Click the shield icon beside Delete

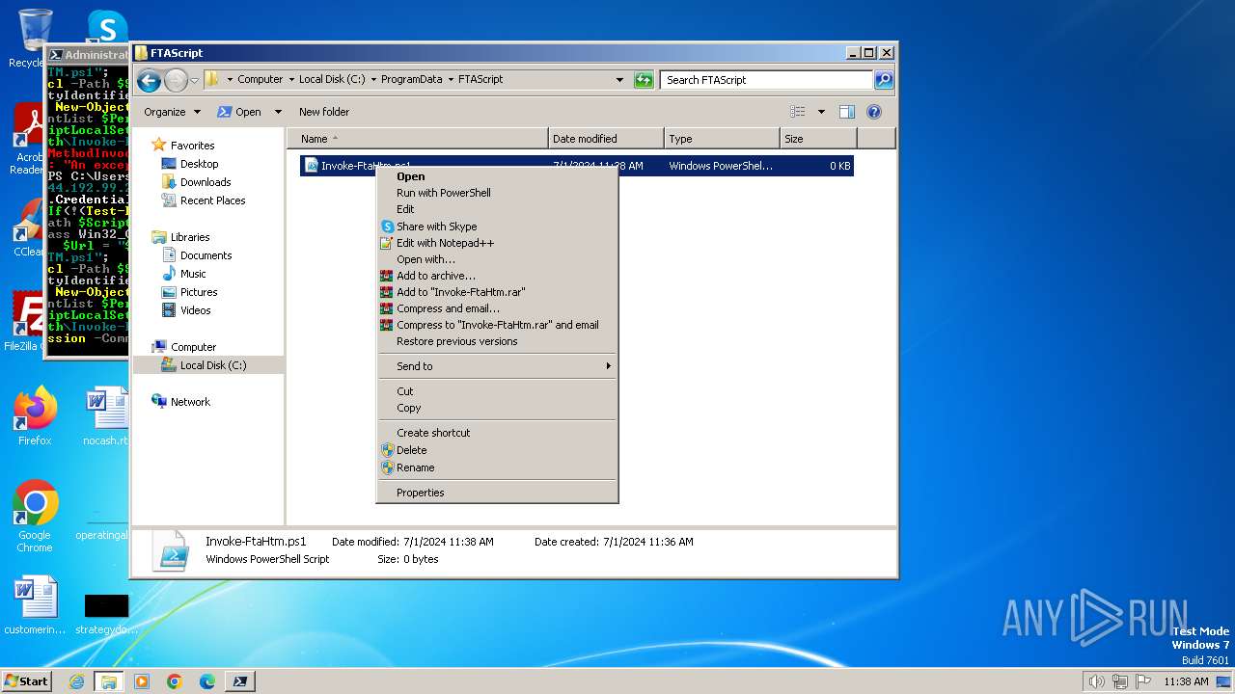point(387,450)
